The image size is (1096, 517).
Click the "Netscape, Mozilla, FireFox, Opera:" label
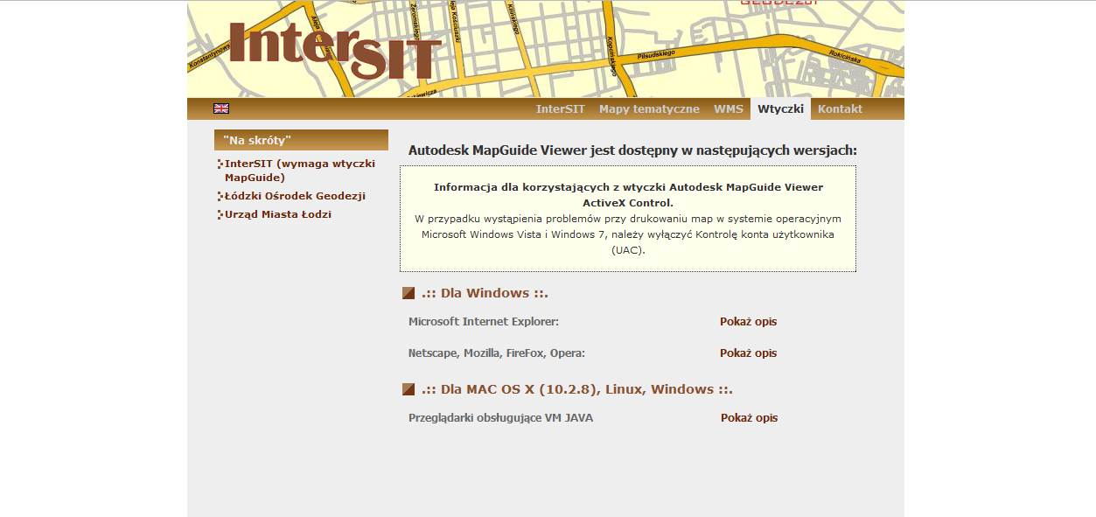click(497, 353)
